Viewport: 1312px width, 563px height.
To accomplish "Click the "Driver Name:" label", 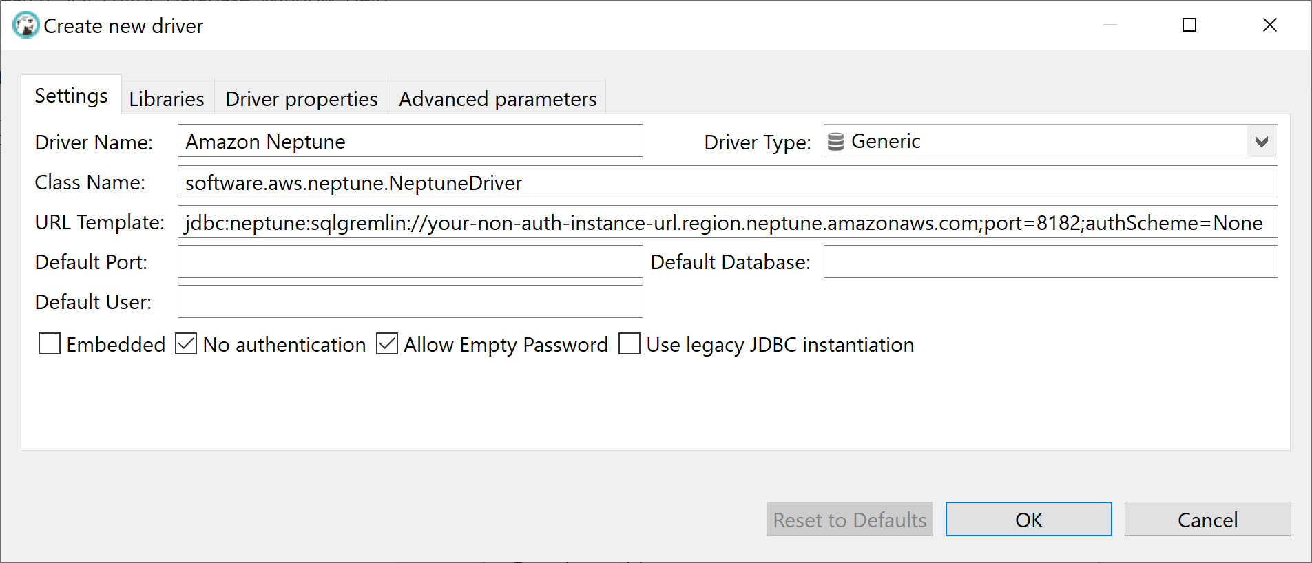I will (94, 142).
